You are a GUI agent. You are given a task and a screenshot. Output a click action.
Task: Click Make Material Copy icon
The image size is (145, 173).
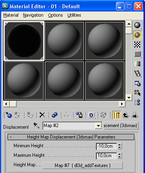pos(55,115)
